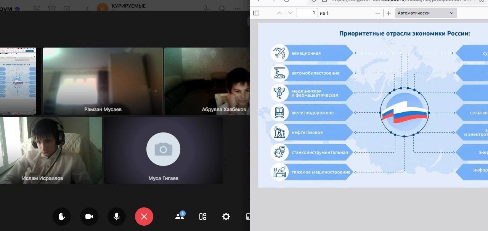The height and width of the screenshot is (231, 488).
Task: Toggle the camera on or off
Action: tap(89, 217)
